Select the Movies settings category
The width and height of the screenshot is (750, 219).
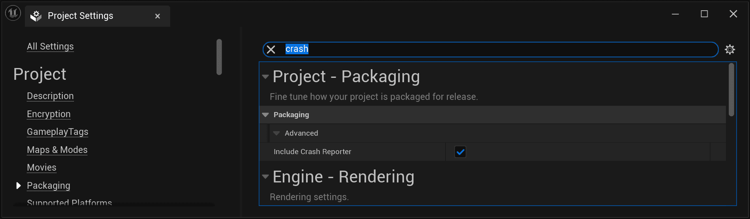point(41,167)
